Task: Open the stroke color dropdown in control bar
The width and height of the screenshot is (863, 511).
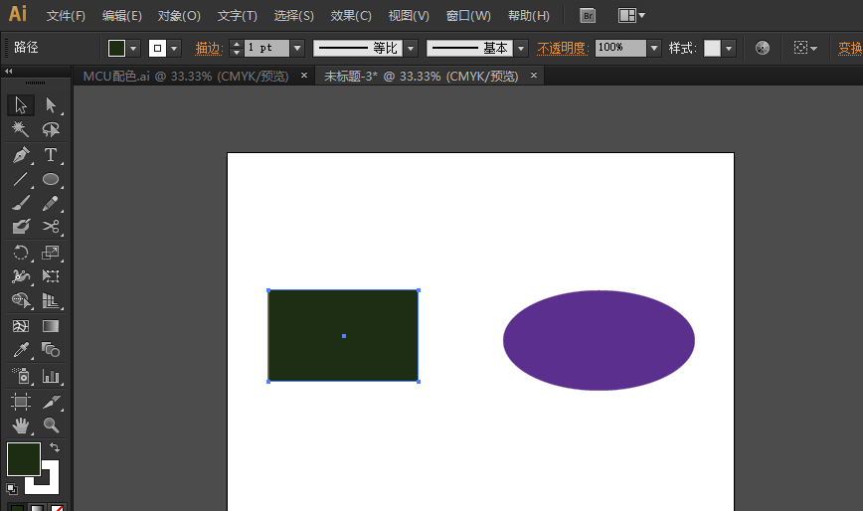Action: [x=174, y=49]
